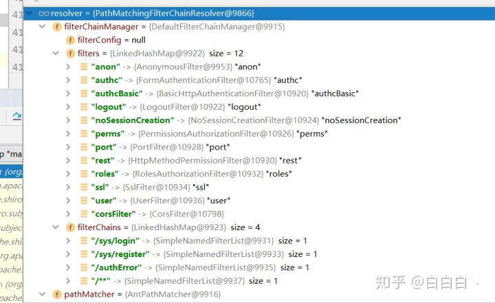Select the resolver PathMatchingFilterChainResolver@9866 row
This screenshot has width=495, height=303.
pyautogui.click(x=259, y=13)
